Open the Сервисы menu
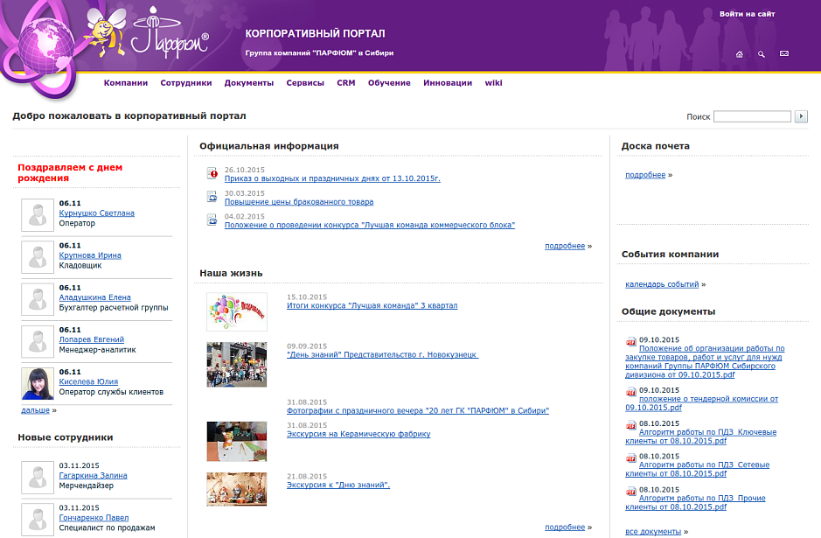The image size is (821, 538). (305, 83)
